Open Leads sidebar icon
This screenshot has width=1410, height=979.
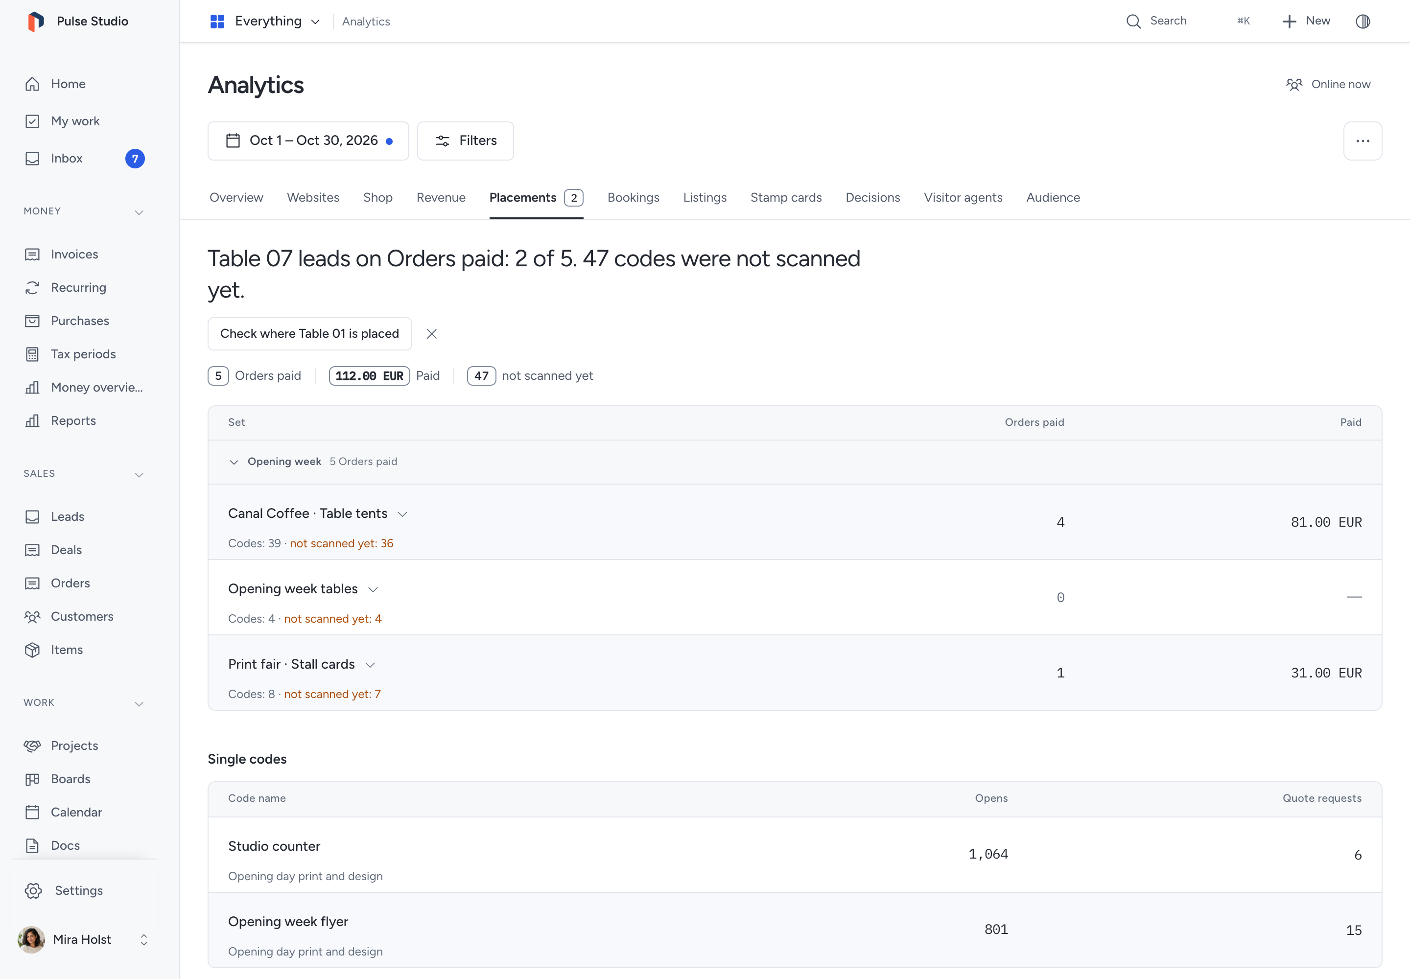click(x=32, y=516)
